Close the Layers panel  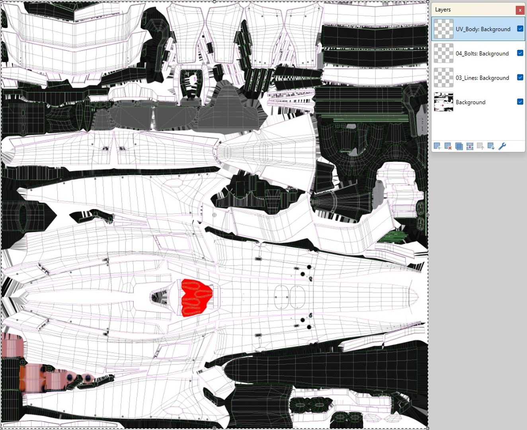520,10
